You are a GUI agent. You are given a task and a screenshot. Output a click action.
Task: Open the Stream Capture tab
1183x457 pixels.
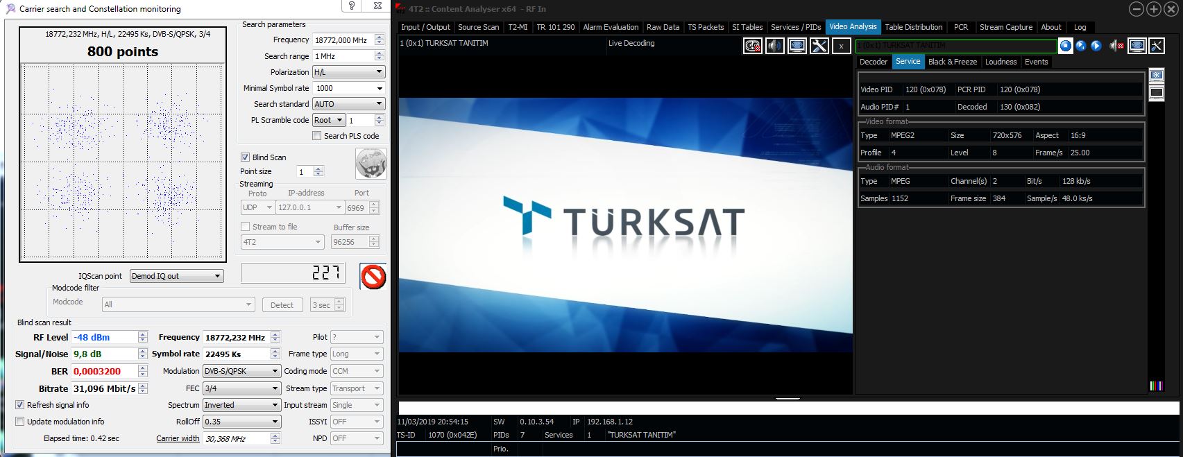click(x=1006, y=27)
